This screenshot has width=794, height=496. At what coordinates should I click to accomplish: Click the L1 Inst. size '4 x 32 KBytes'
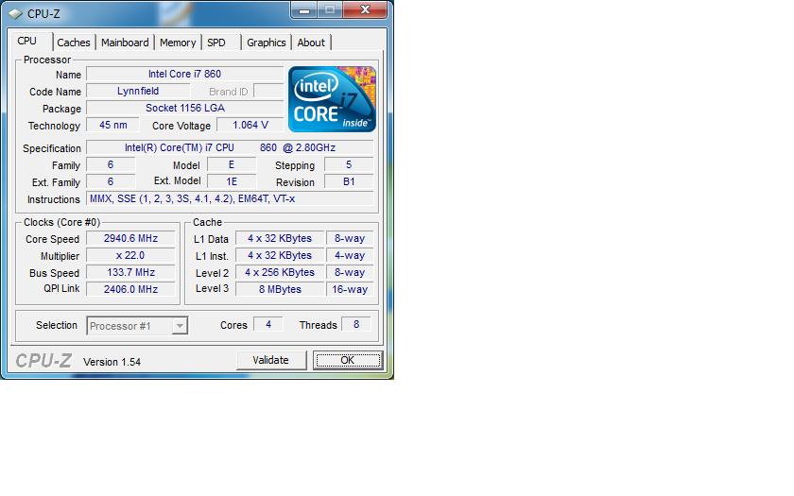click(280, 256)
